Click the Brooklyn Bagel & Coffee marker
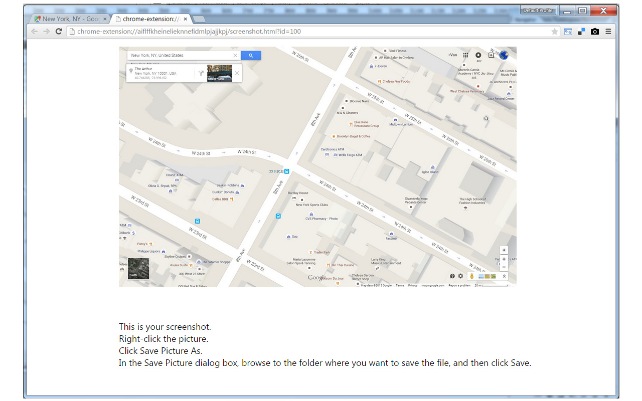This screenshot has width=642, height=401. pos(333,136)
